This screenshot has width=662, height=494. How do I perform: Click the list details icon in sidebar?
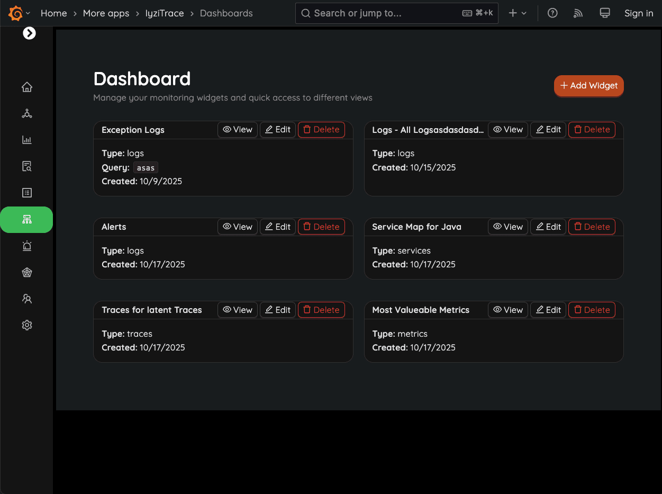point(26,192)
